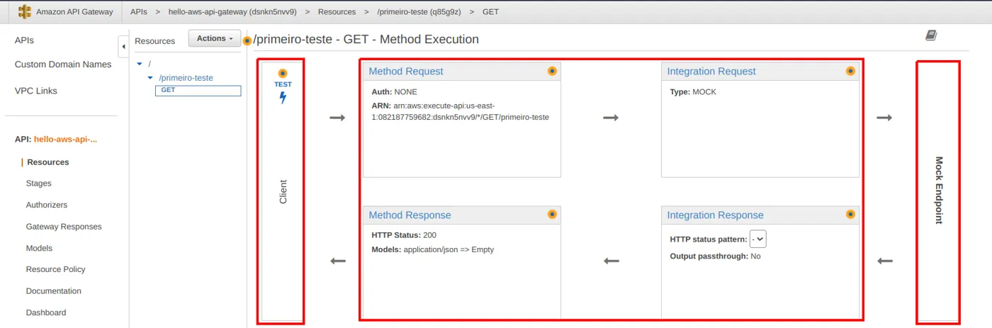
Task: Collapse the /primeiro-teste tree node
Action: coord(150,78)
